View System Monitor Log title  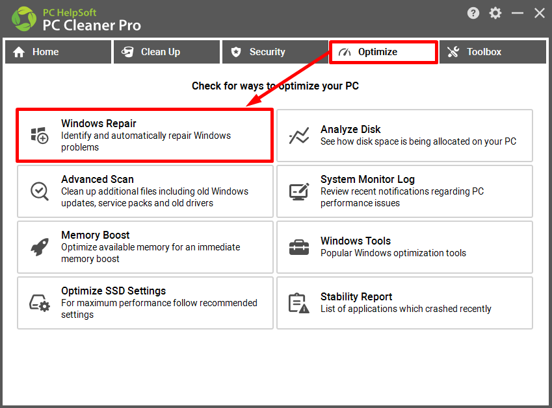tap(367, 180)
